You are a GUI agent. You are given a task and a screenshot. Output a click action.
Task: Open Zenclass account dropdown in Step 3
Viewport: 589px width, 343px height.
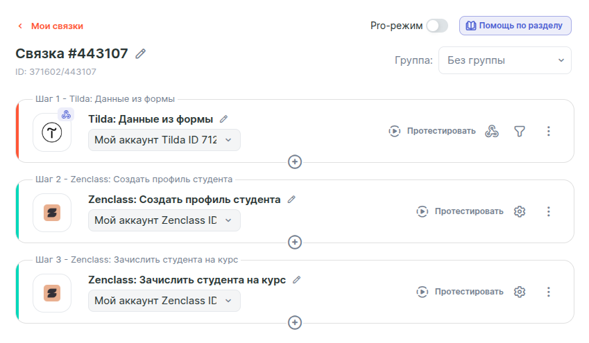tap(164, 301)
